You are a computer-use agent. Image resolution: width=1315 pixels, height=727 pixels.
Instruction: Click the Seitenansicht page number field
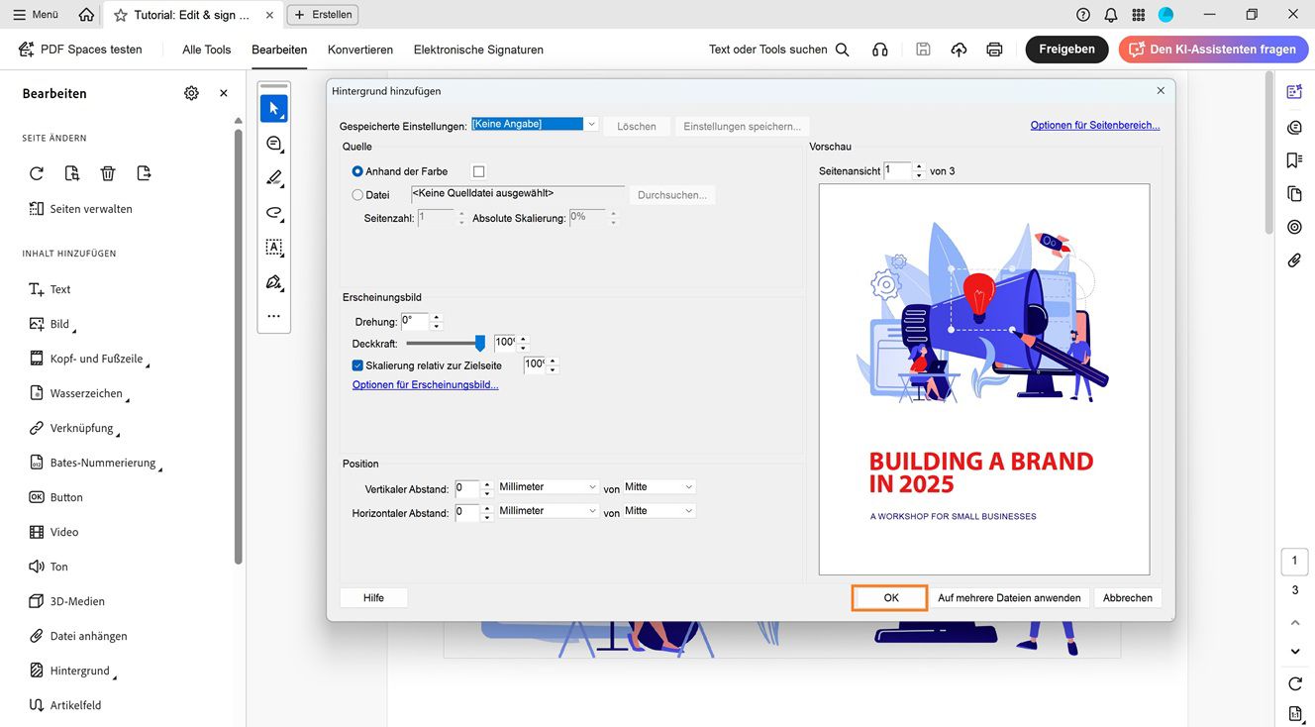[x=897, y=171]
